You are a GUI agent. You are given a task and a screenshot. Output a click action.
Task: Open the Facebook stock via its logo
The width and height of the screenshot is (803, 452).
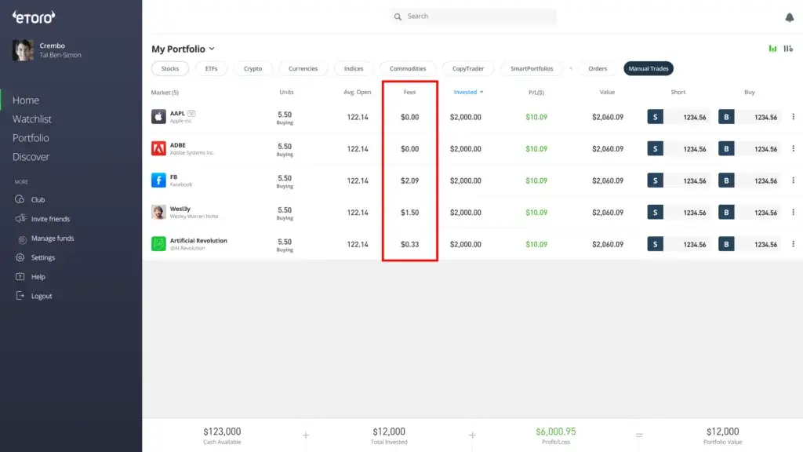(x=159, y=180)
